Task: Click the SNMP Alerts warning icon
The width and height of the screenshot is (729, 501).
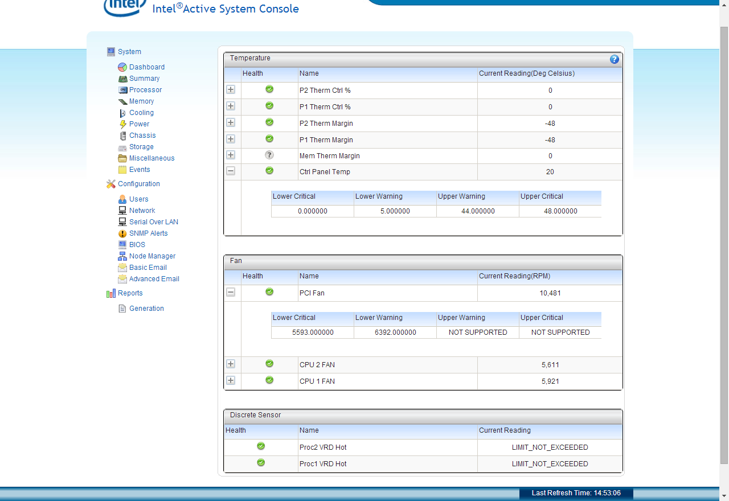Action: pyautogui.click(x=122, y=233)
